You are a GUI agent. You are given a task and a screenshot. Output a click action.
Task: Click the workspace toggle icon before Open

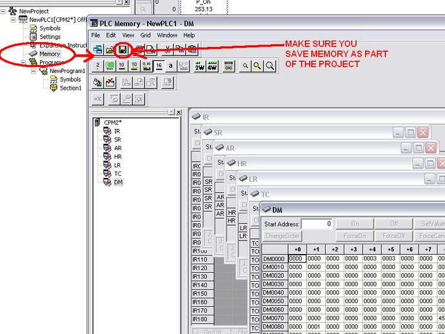click(x=98, y=50)
